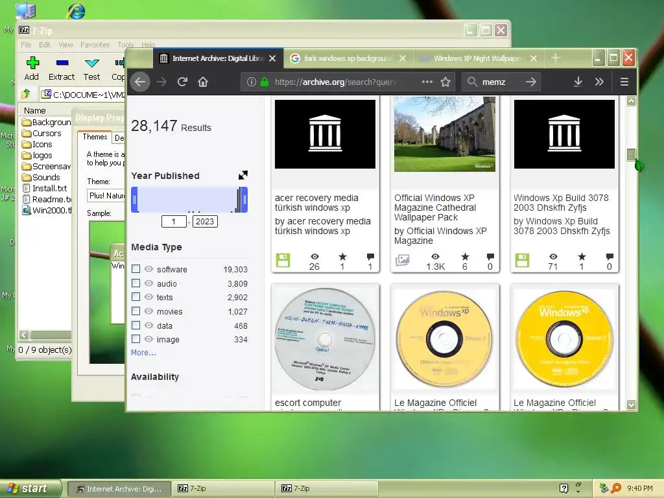Click the left handle of year slider

coord(134,200)
